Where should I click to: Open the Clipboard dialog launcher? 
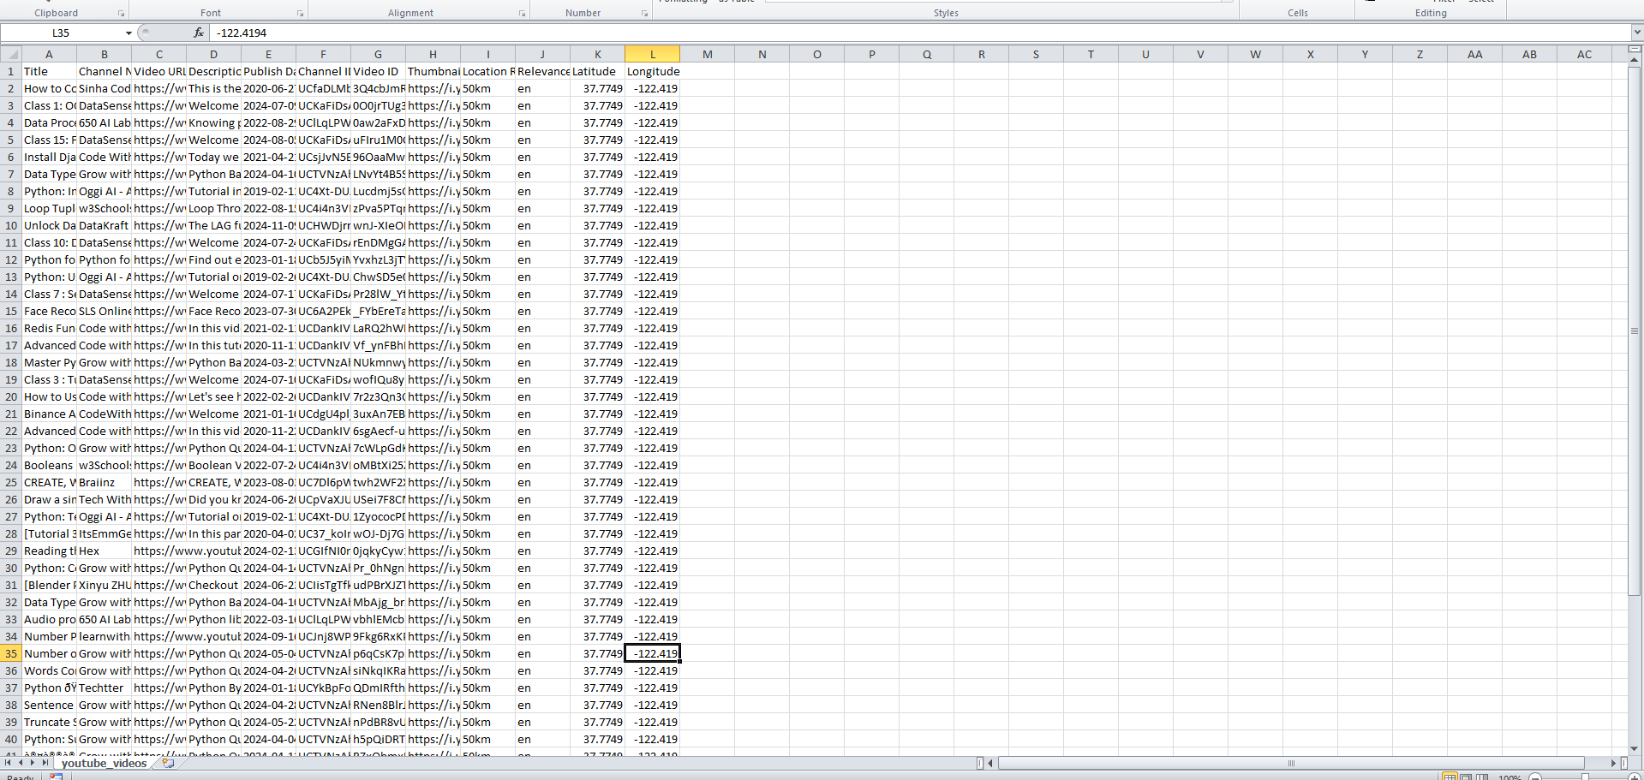[x=121, y=14]
